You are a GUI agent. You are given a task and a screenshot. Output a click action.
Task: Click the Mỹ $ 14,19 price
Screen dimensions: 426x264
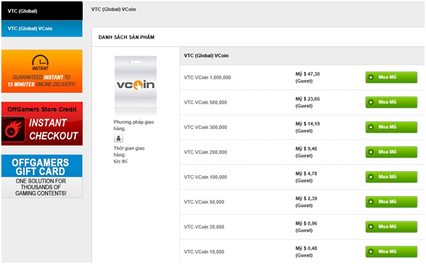coord(307,124)
